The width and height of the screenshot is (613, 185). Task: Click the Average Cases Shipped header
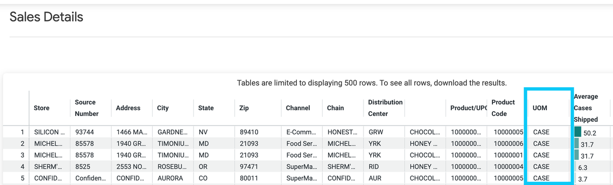tap(586, 108)
